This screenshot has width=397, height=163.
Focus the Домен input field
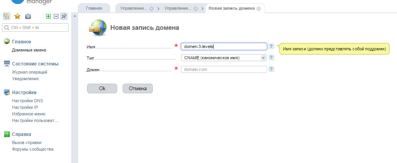[224, 69]
